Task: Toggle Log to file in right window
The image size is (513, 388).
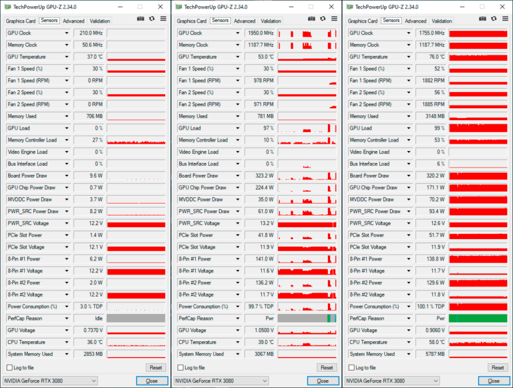Action: (x=351, y=368)
